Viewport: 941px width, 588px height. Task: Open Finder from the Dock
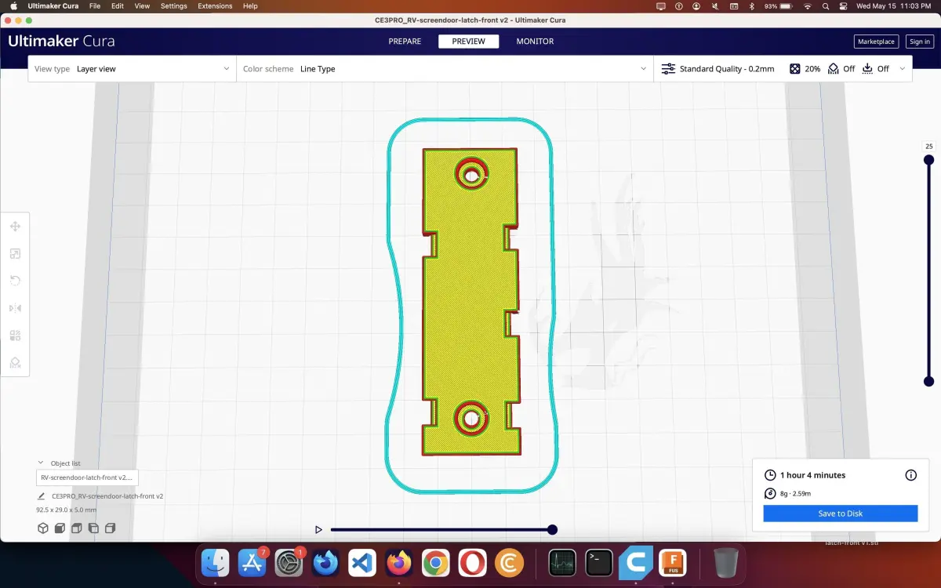pyautogui.click(x=215, y=563)
